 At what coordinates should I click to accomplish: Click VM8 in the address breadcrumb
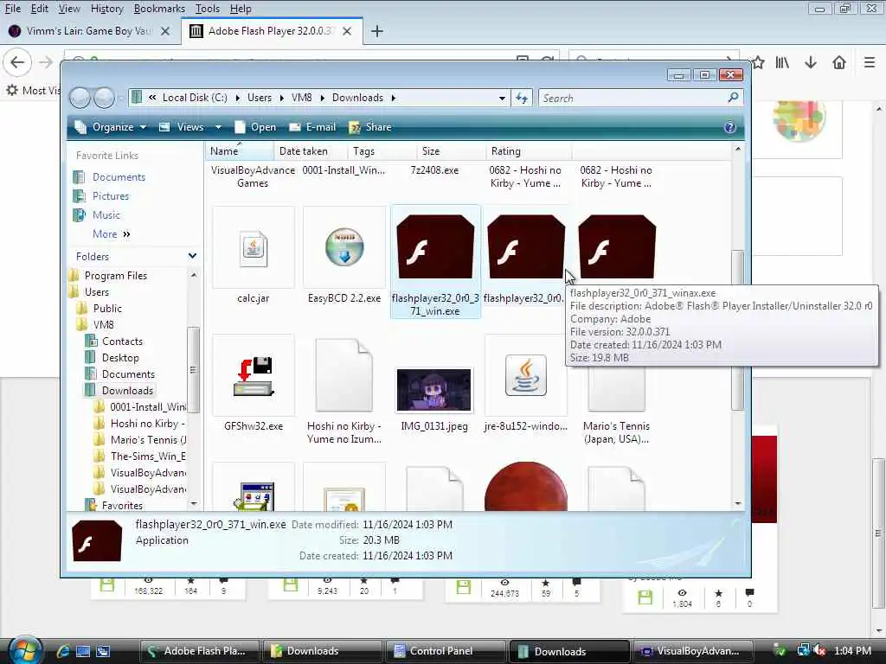tap(302, 98)
